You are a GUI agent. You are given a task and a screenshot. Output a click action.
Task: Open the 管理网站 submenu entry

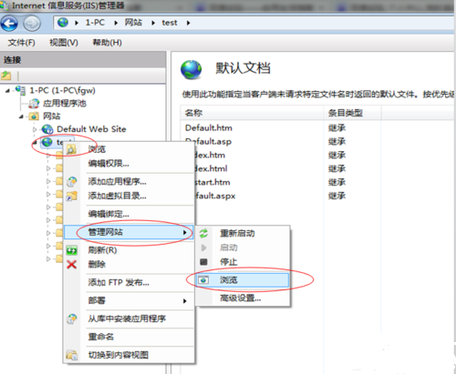129,232
